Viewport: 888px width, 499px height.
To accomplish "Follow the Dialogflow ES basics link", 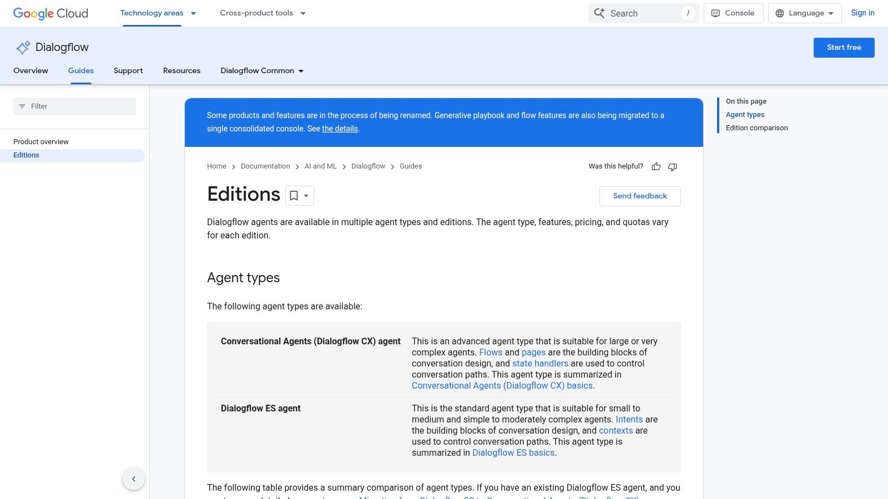I will click(513, 453).
